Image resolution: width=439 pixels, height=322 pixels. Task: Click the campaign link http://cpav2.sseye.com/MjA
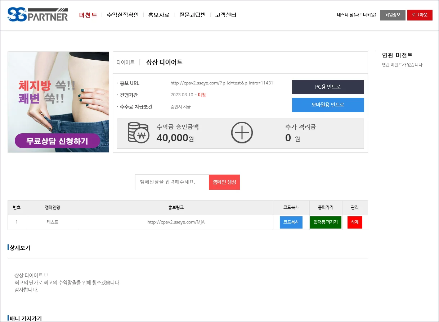coord(176,222)
